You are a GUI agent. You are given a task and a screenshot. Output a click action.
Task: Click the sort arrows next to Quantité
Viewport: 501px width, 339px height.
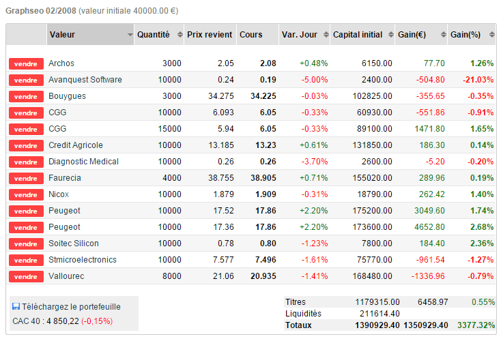180,35
